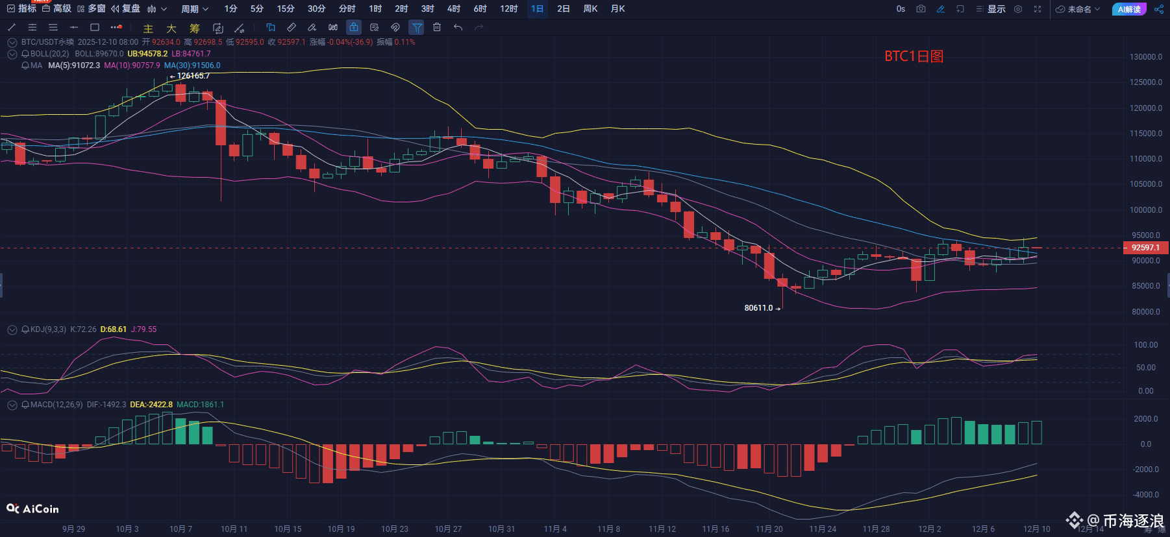
Task: Take a chart screenshot with camera icon
Action: click(x=921, y=9)
